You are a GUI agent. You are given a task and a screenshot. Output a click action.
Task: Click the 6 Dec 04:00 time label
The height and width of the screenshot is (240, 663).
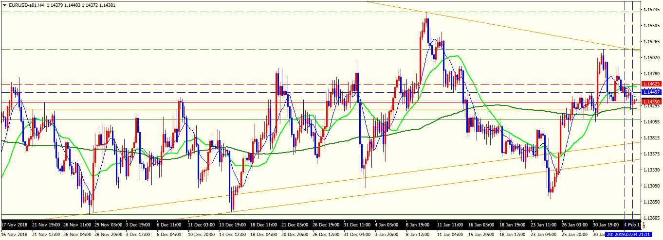click(x=169, y=234)
